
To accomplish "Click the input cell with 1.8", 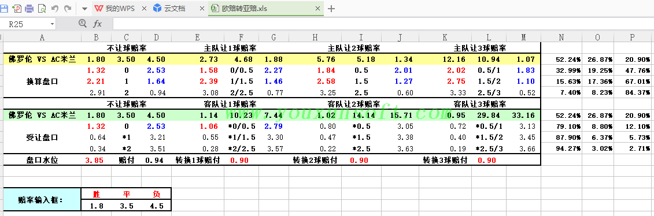I will pos(97,206).
